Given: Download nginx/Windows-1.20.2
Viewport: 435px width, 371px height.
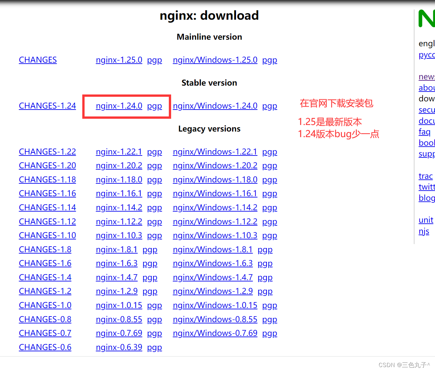Looking at the screenshot, I should [x=215, y=166].
